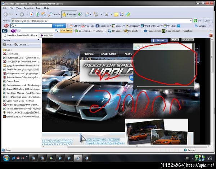Click Add in Favorites panel
Screen dimensions: 216x169
coord(8,45)
